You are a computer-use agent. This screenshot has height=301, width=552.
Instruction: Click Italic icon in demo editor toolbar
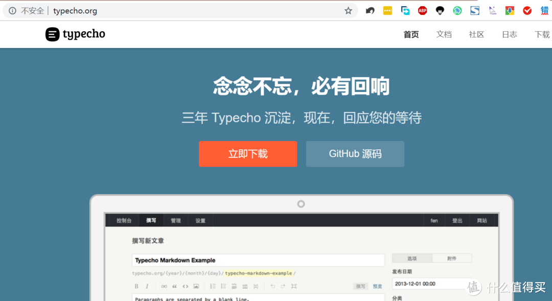(x=147, y=286)
